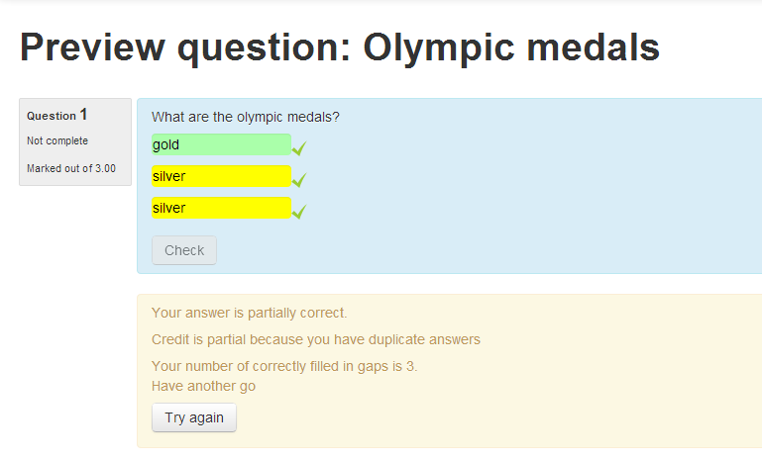Viewport: 762px width, 461px height.
Task: Click the greyed-out Check button
Action: click(184, 250)
